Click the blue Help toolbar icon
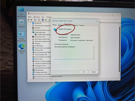The height and width of the screenshot is (101, 135). point(43,20)
